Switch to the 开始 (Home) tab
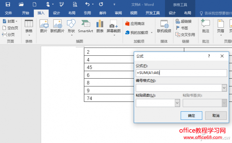Image resolution: width=232 pixels, height=143 pixels. click(x=25, y=13)
